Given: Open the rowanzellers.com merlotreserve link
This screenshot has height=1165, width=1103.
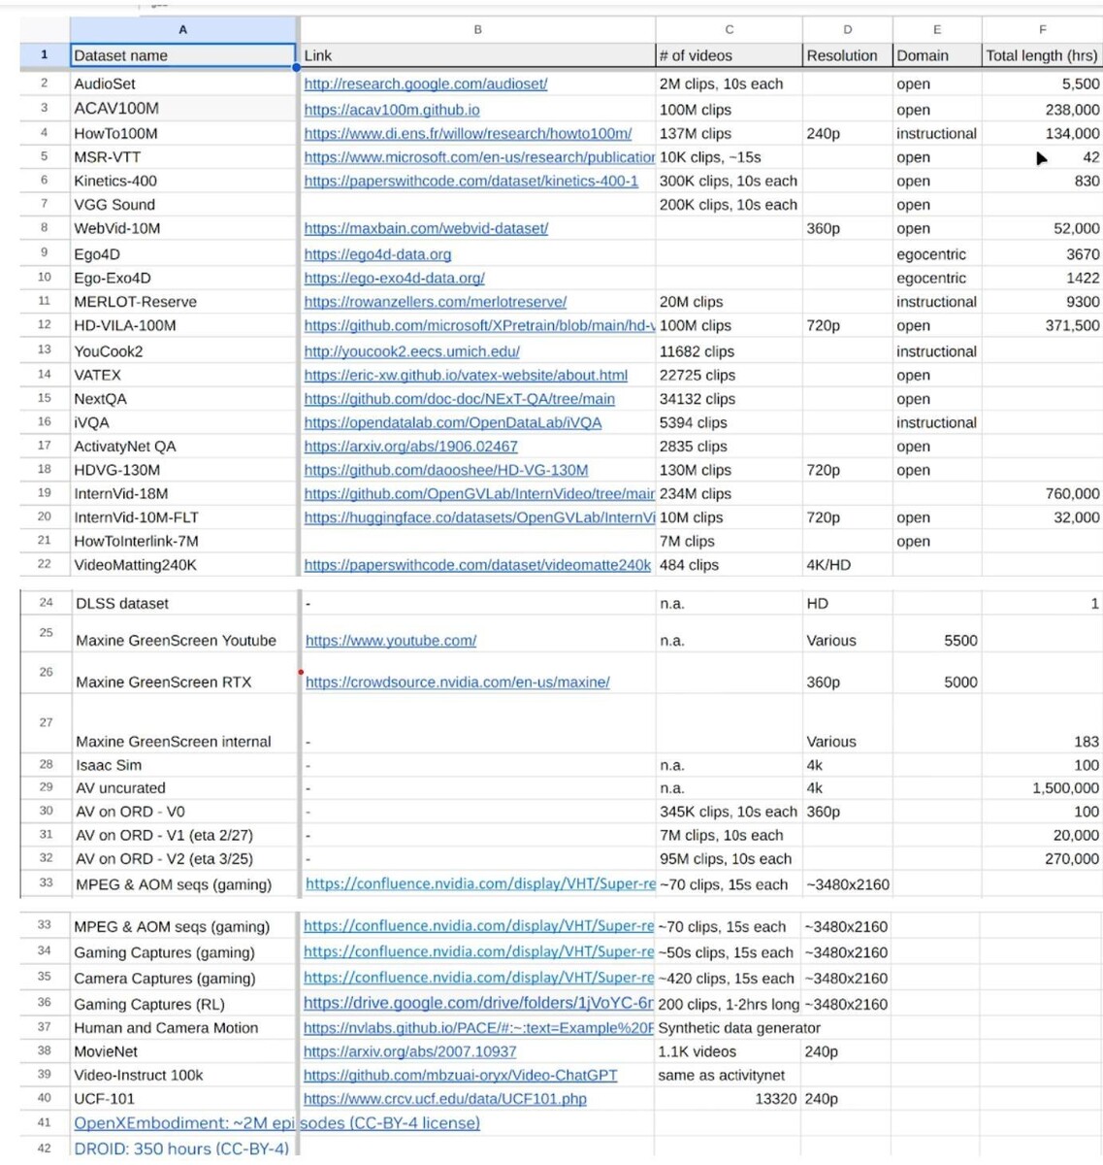Looking at the screenshot, I should point(435,302).
